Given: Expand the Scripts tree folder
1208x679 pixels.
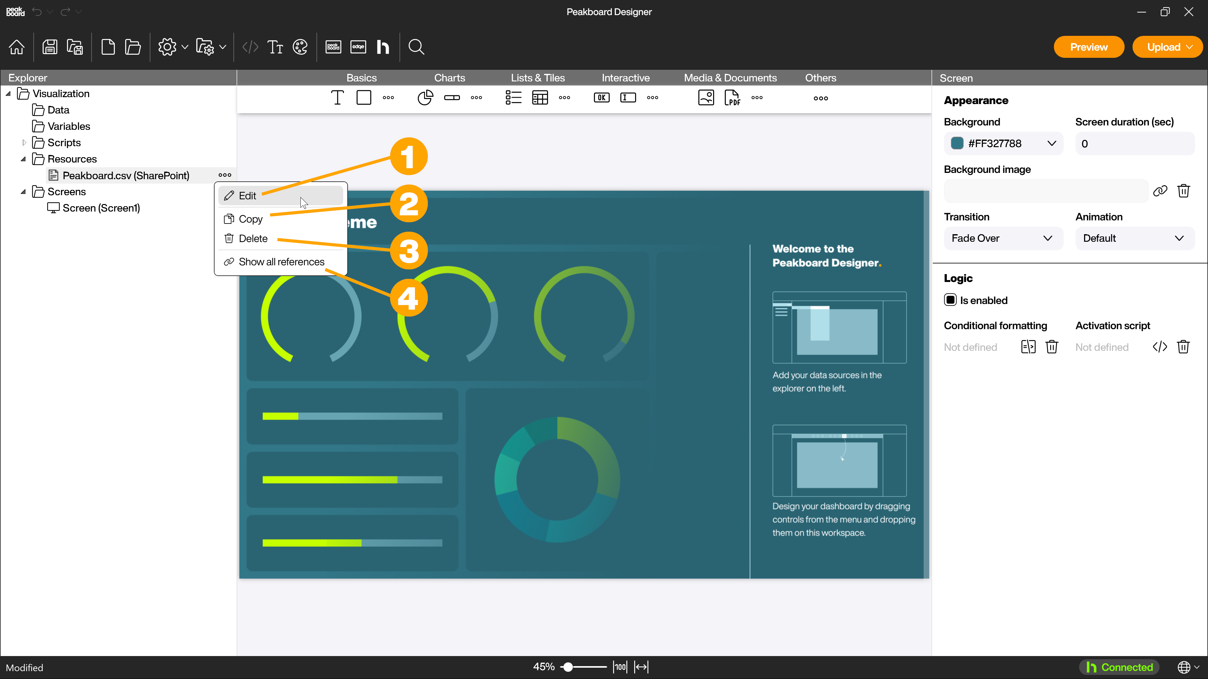Looking at the screenshot, I should pos(25,142).
